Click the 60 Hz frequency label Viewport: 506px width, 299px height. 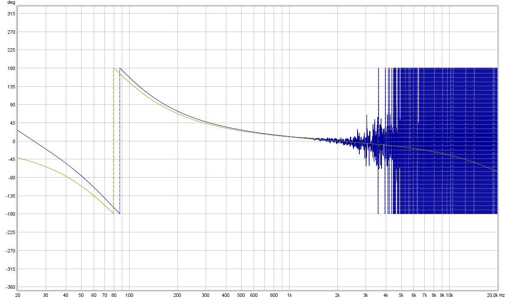coord(94,295)
